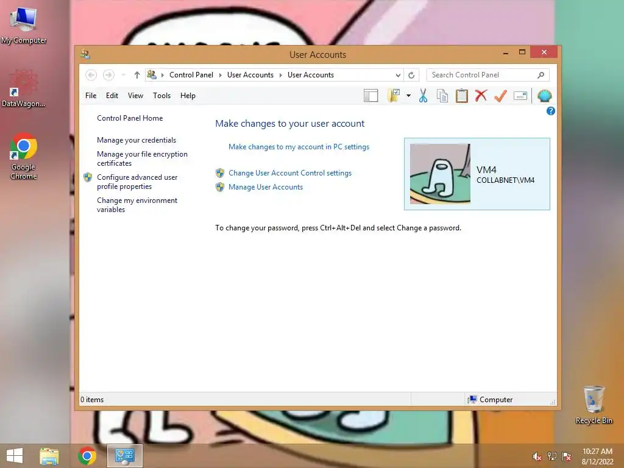Image resolution: width=624 pixels, height=468 pixels.
Task: Expand the breadcrumb arrow before Control Panel
Action: (162, 75)
